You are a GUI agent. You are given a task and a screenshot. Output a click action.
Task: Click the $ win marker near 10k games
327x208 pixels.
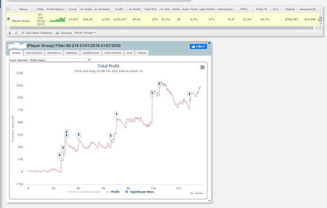tap(152, 93)
